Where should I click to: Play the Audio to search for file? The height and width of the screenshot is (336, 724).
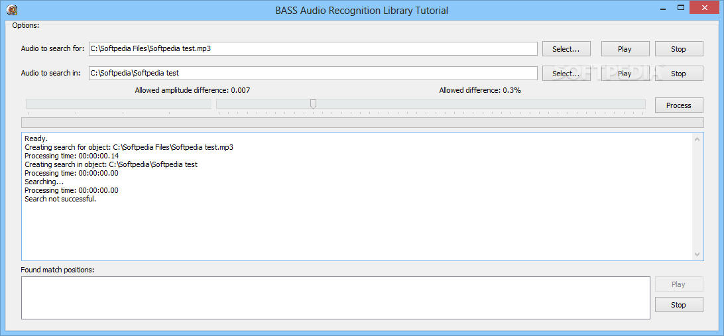pos(625,49)
